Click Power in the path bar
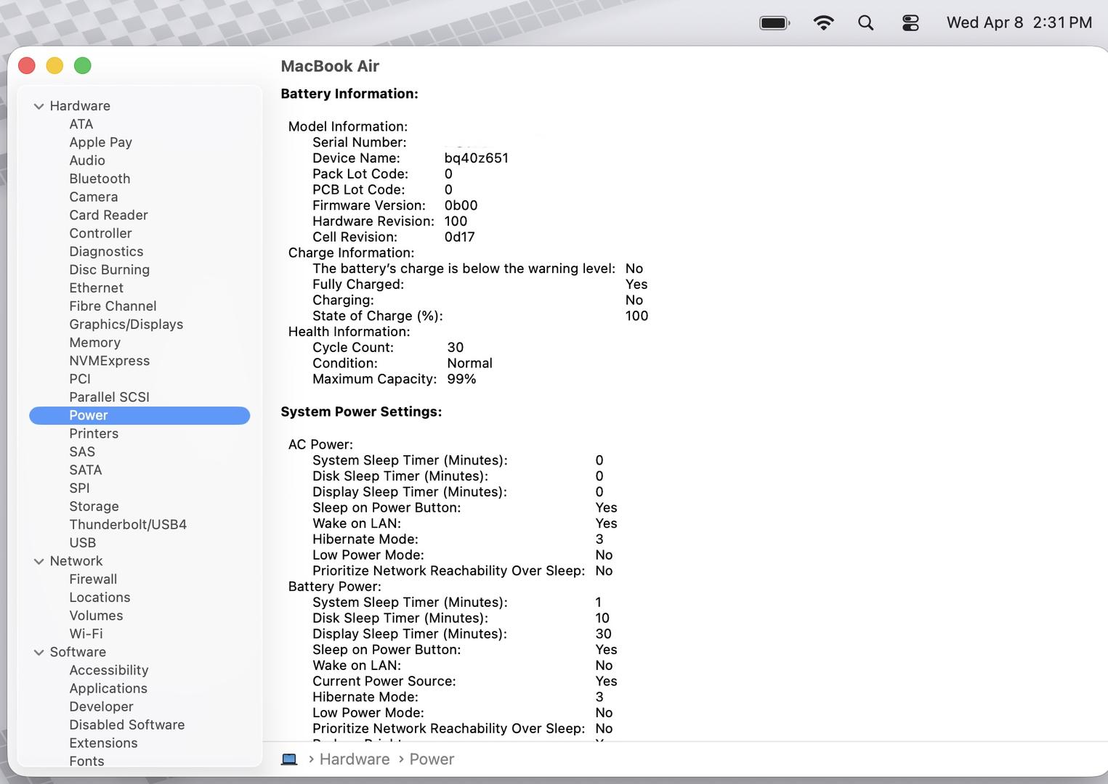1108x784 pixels. click(x=432, y=759)
